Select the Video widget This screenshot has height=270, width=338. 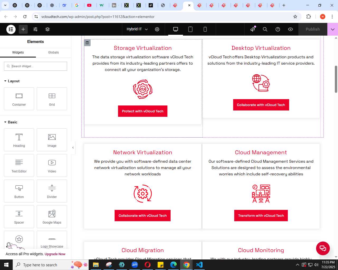pos(52,165)
